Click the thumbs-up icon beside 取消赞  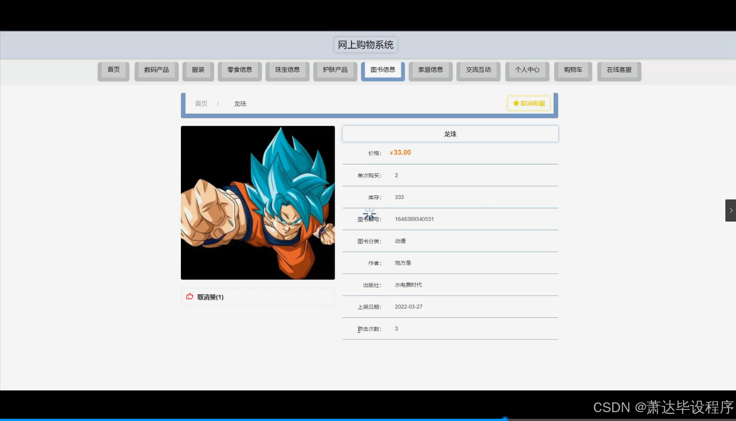click(x=190, y=296)
